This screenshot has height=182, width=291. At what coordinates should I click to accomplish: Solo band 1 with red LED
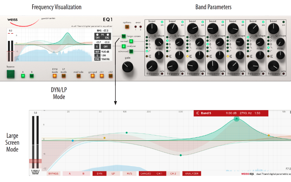pos(162,74)
